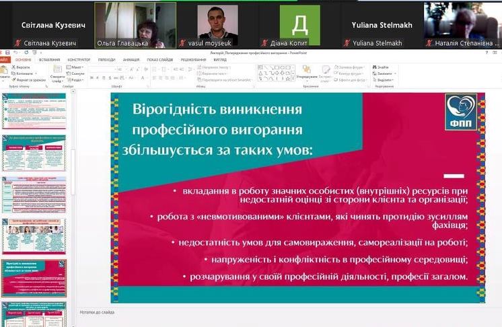The image size is (502, 327).
Task: Open the font size combo box
Action: click(x=122, y=69)
